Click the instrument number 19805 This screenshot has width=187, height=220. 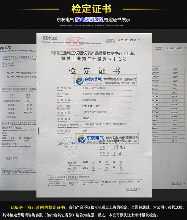coord(86,118)
